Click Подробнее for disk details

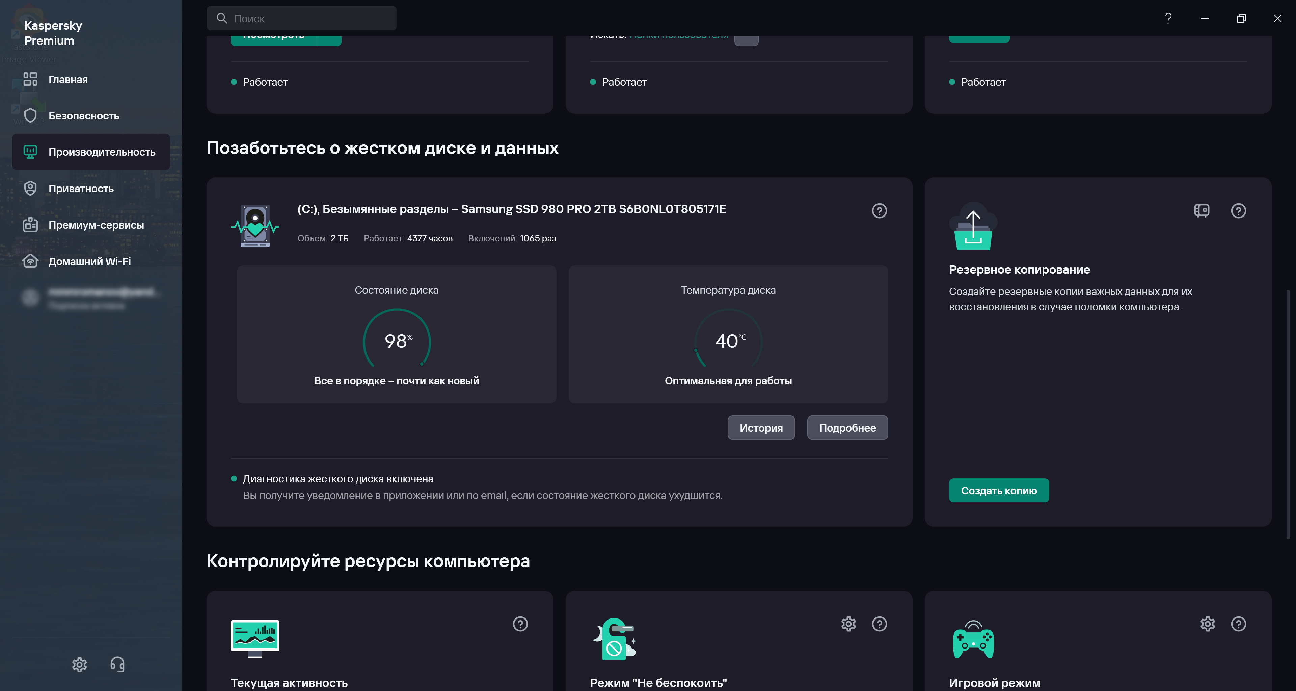(847, 428)
